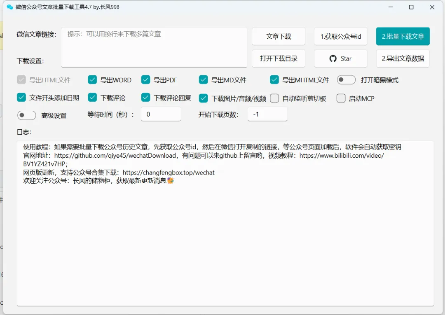Enable the 启动MCP checkbox
445x315 pixels.
[x=341, y=98]
